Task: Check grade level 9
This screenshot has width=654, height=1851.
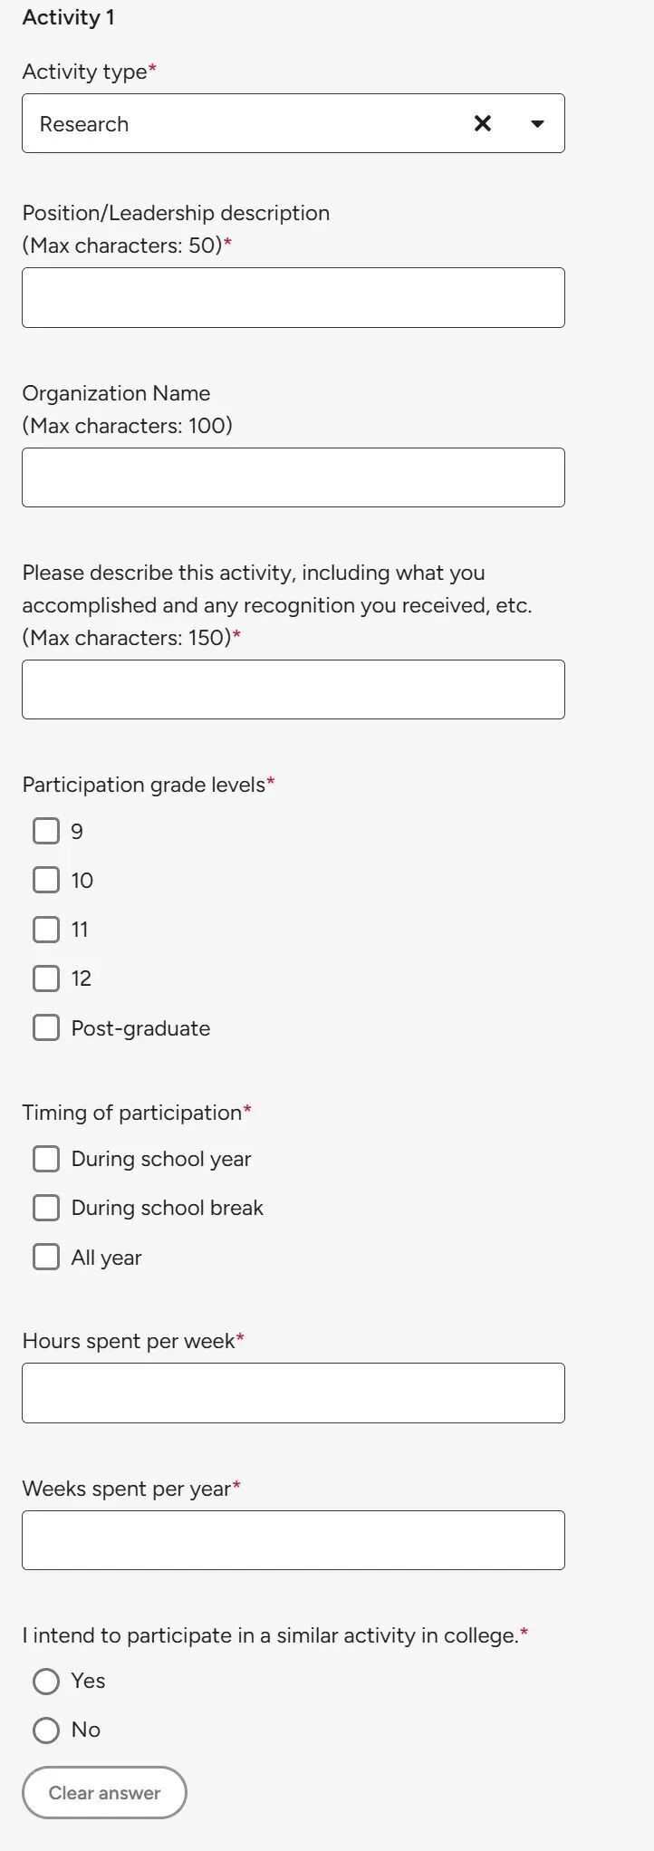Action: [x=46, y=831]
